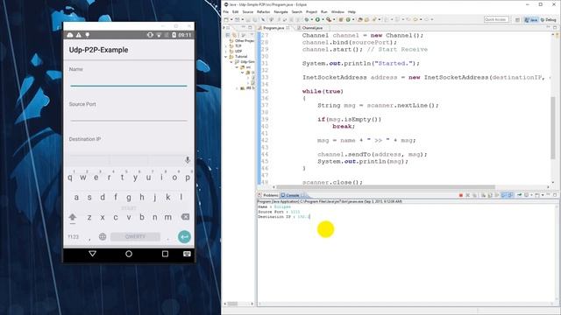Screen dimensions: 561x315
Task: Click the Source Port field in Android app
Action: click(129, 115)
